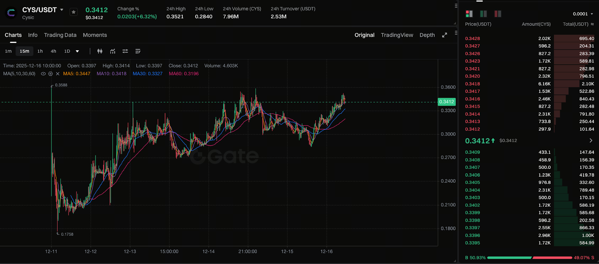Click the MA5: 0.3447 label
599x264 pixels.
77,74
